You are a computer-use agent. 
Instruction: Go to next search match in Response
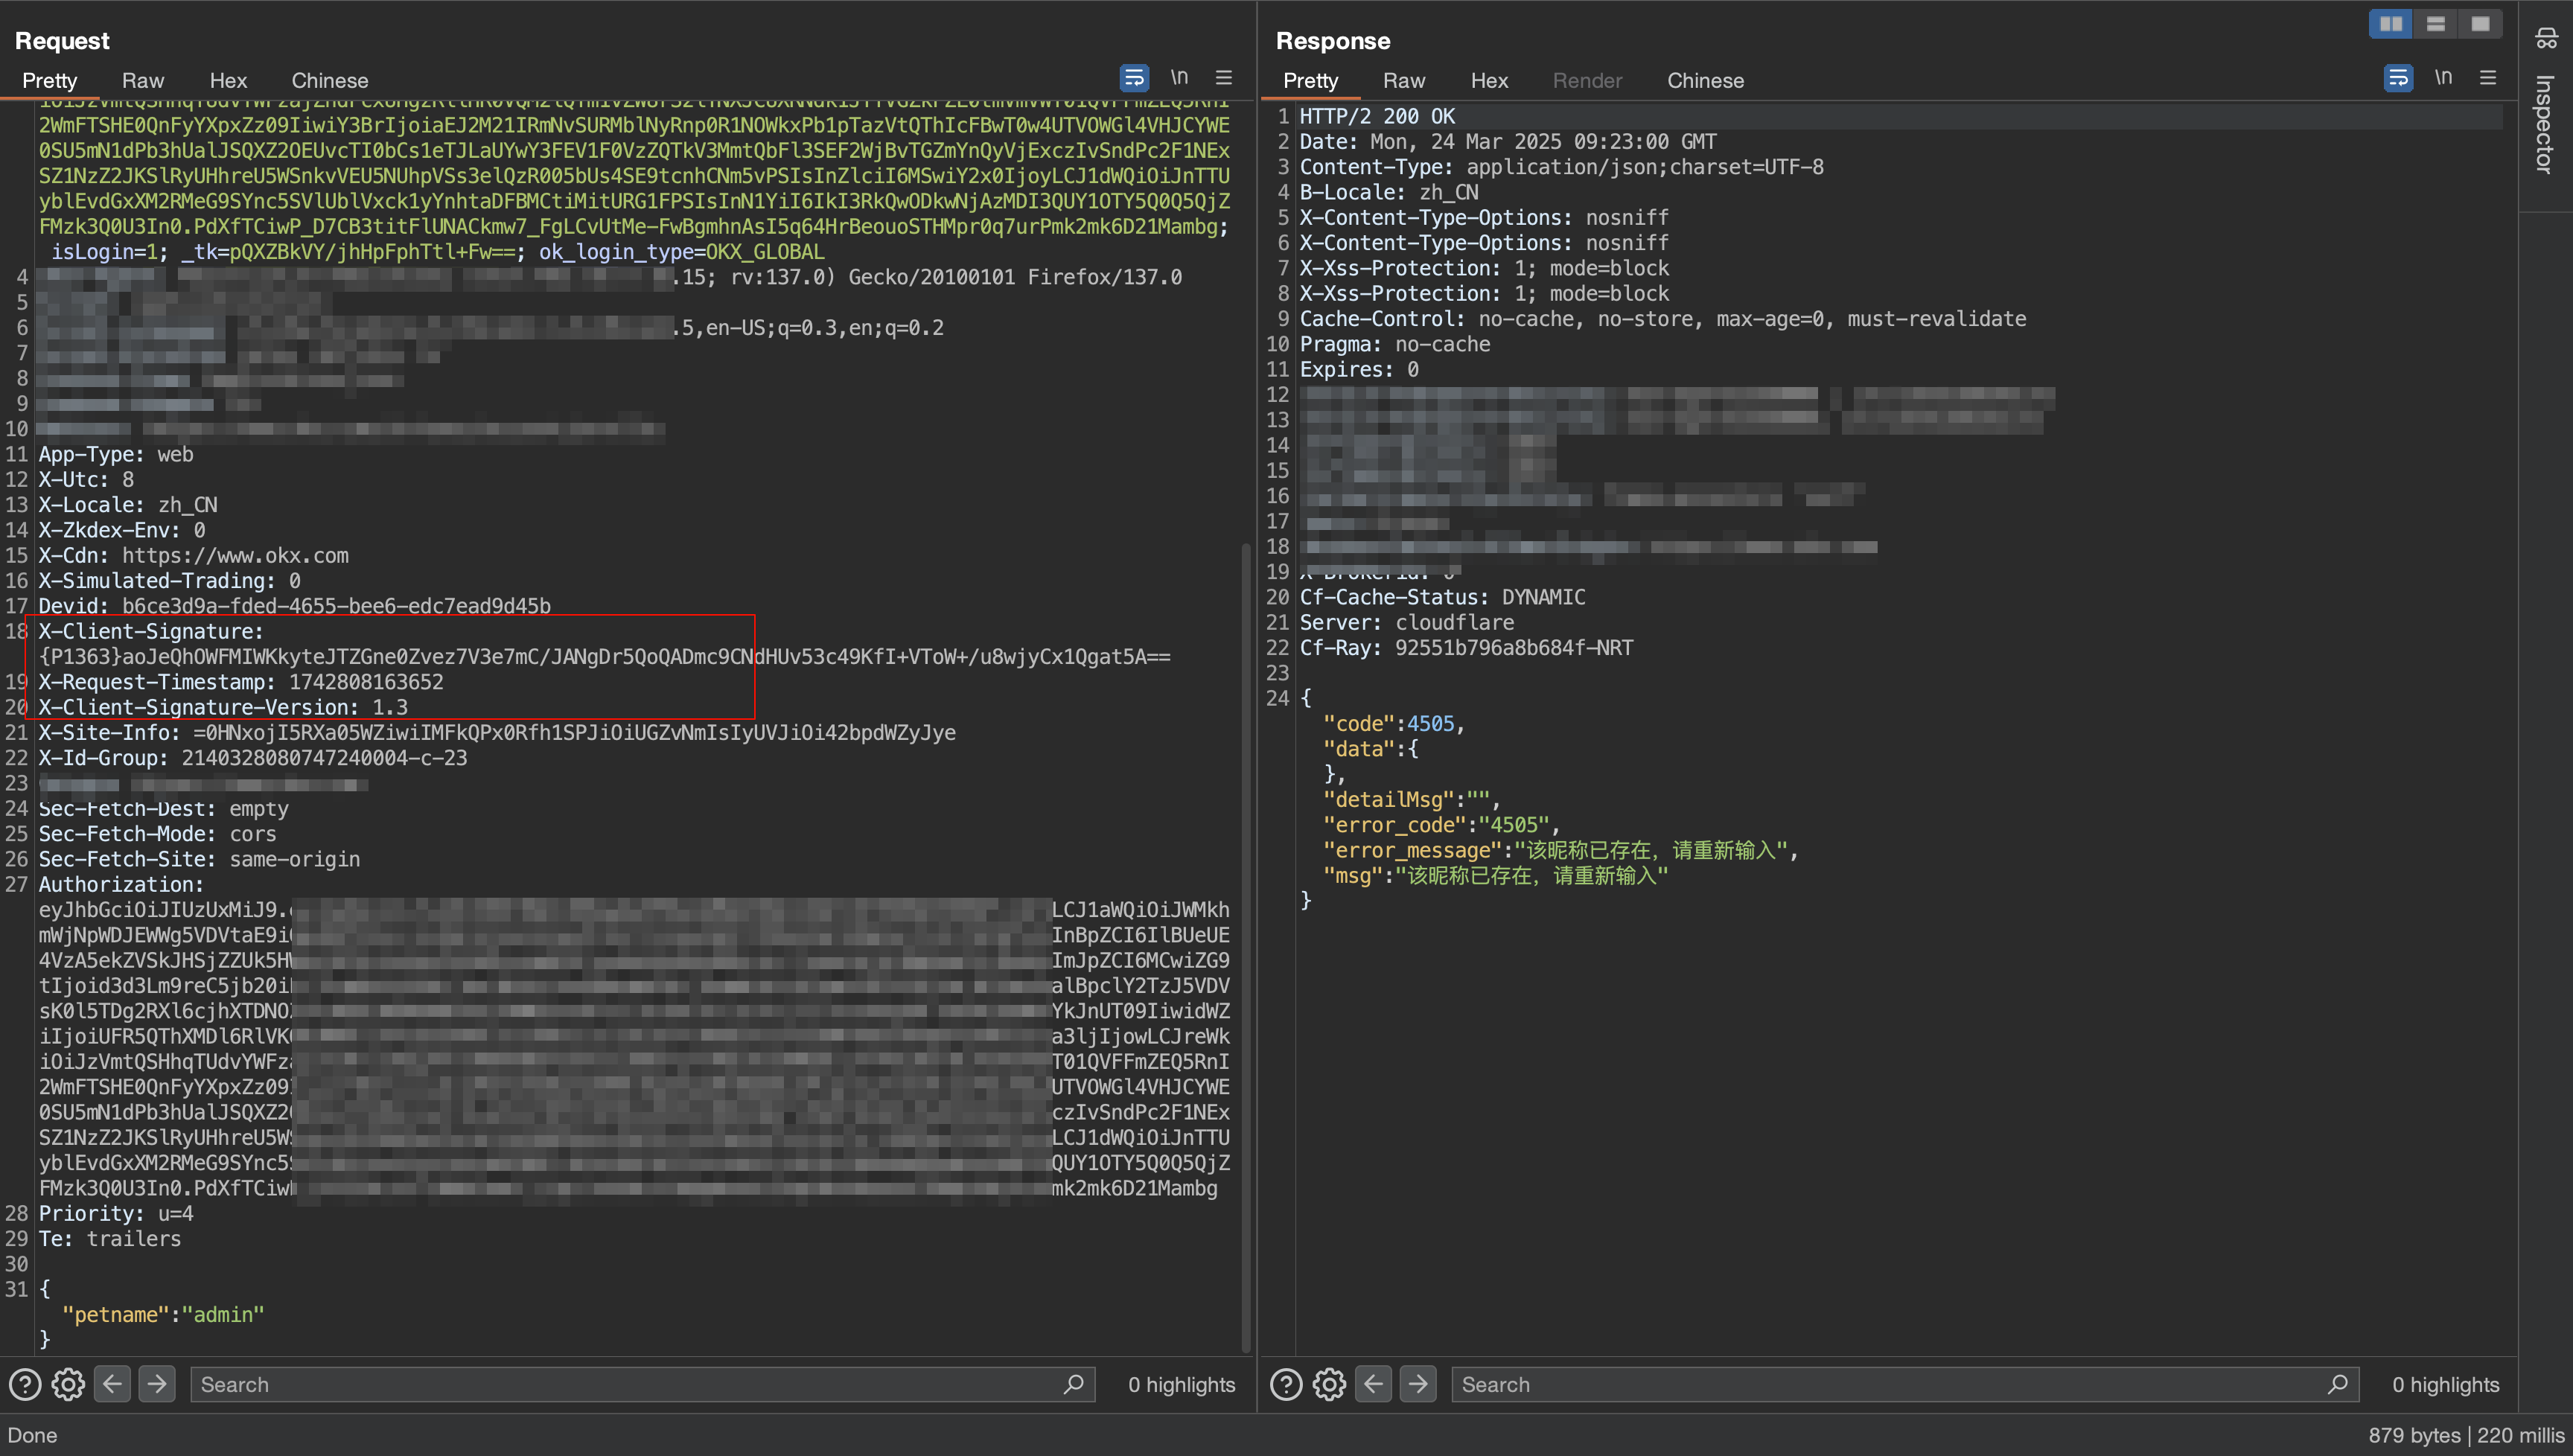pos(1418,1384)
